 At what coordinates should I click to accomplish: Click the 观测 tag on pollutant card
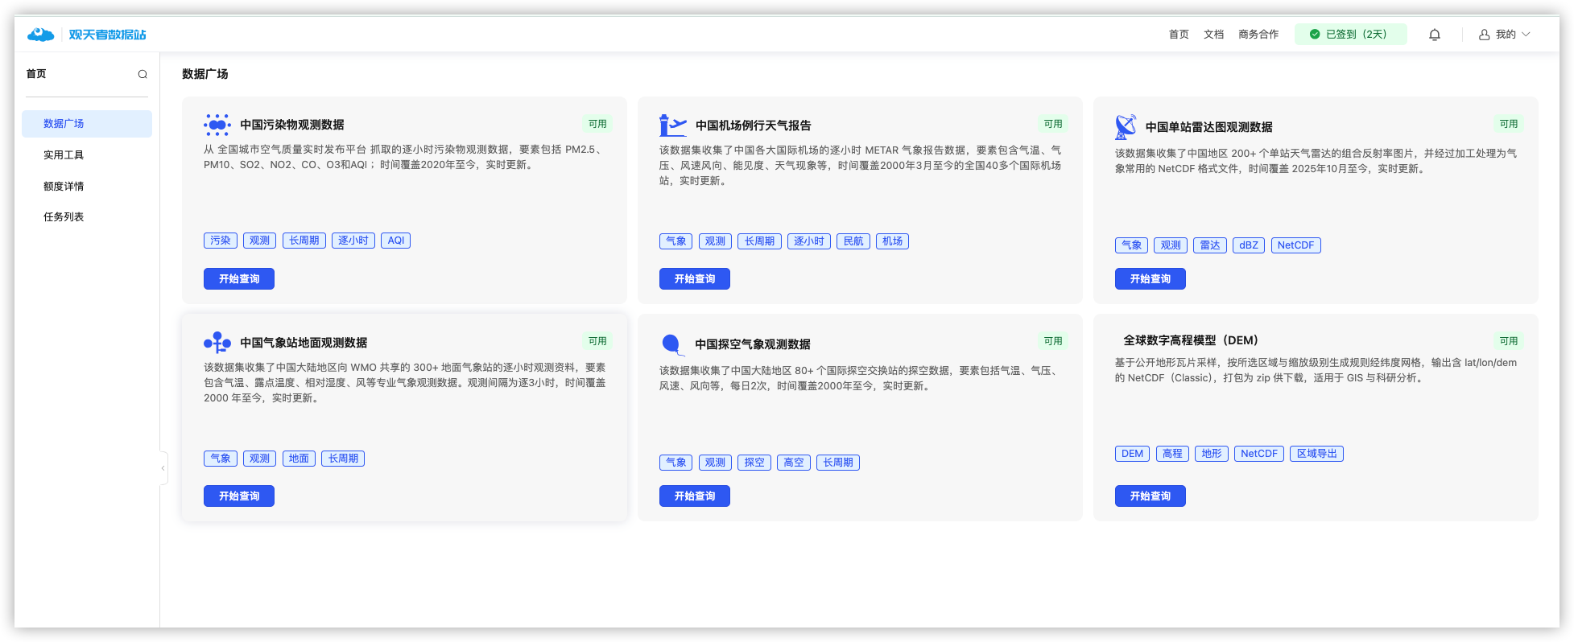click(259, 241)
